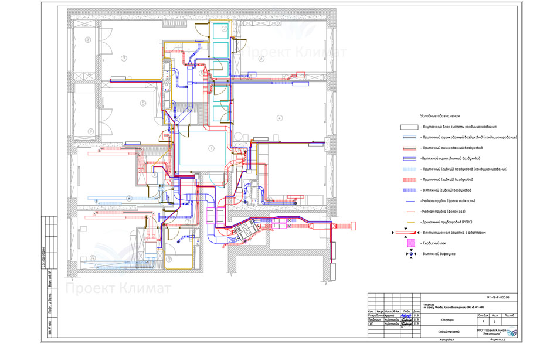Click the blue galvanized exhaust duct legend symbol

point(409,158)
